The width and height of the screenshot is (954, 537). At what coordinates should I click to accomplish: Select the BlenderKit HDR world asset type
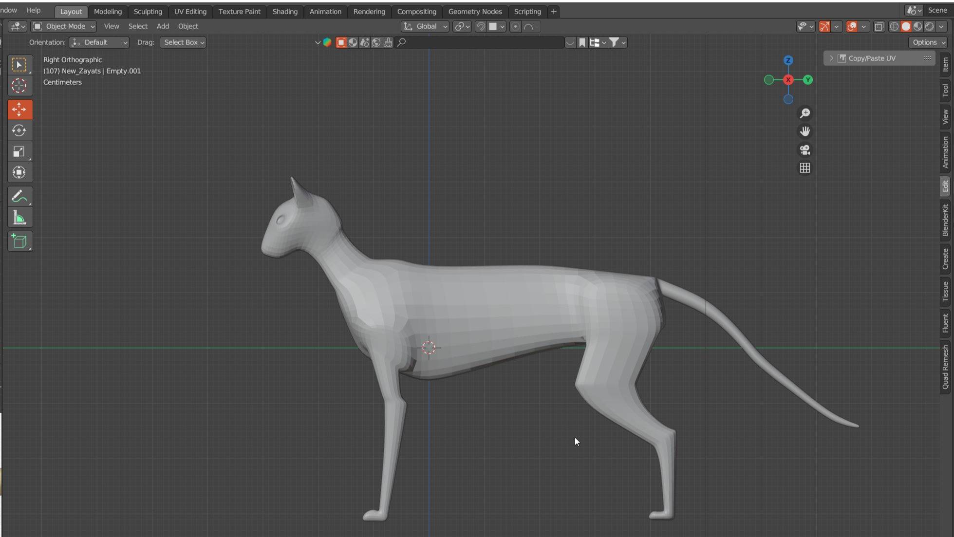(x=376, y=42)
